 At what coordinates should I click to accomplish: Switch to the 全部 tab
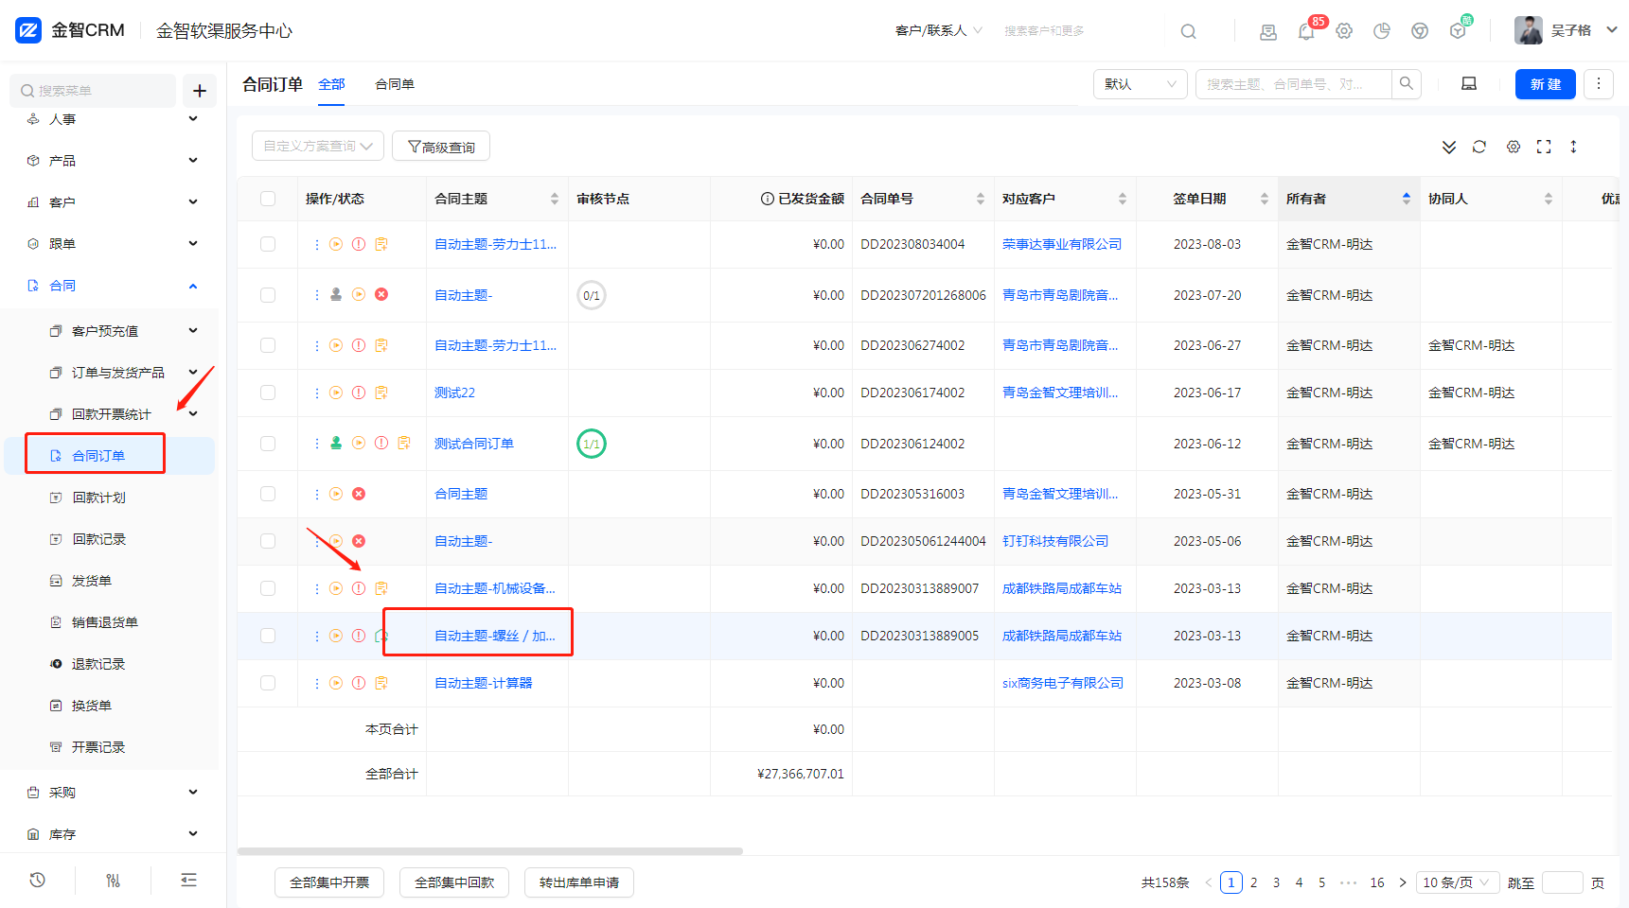(331, 84)
